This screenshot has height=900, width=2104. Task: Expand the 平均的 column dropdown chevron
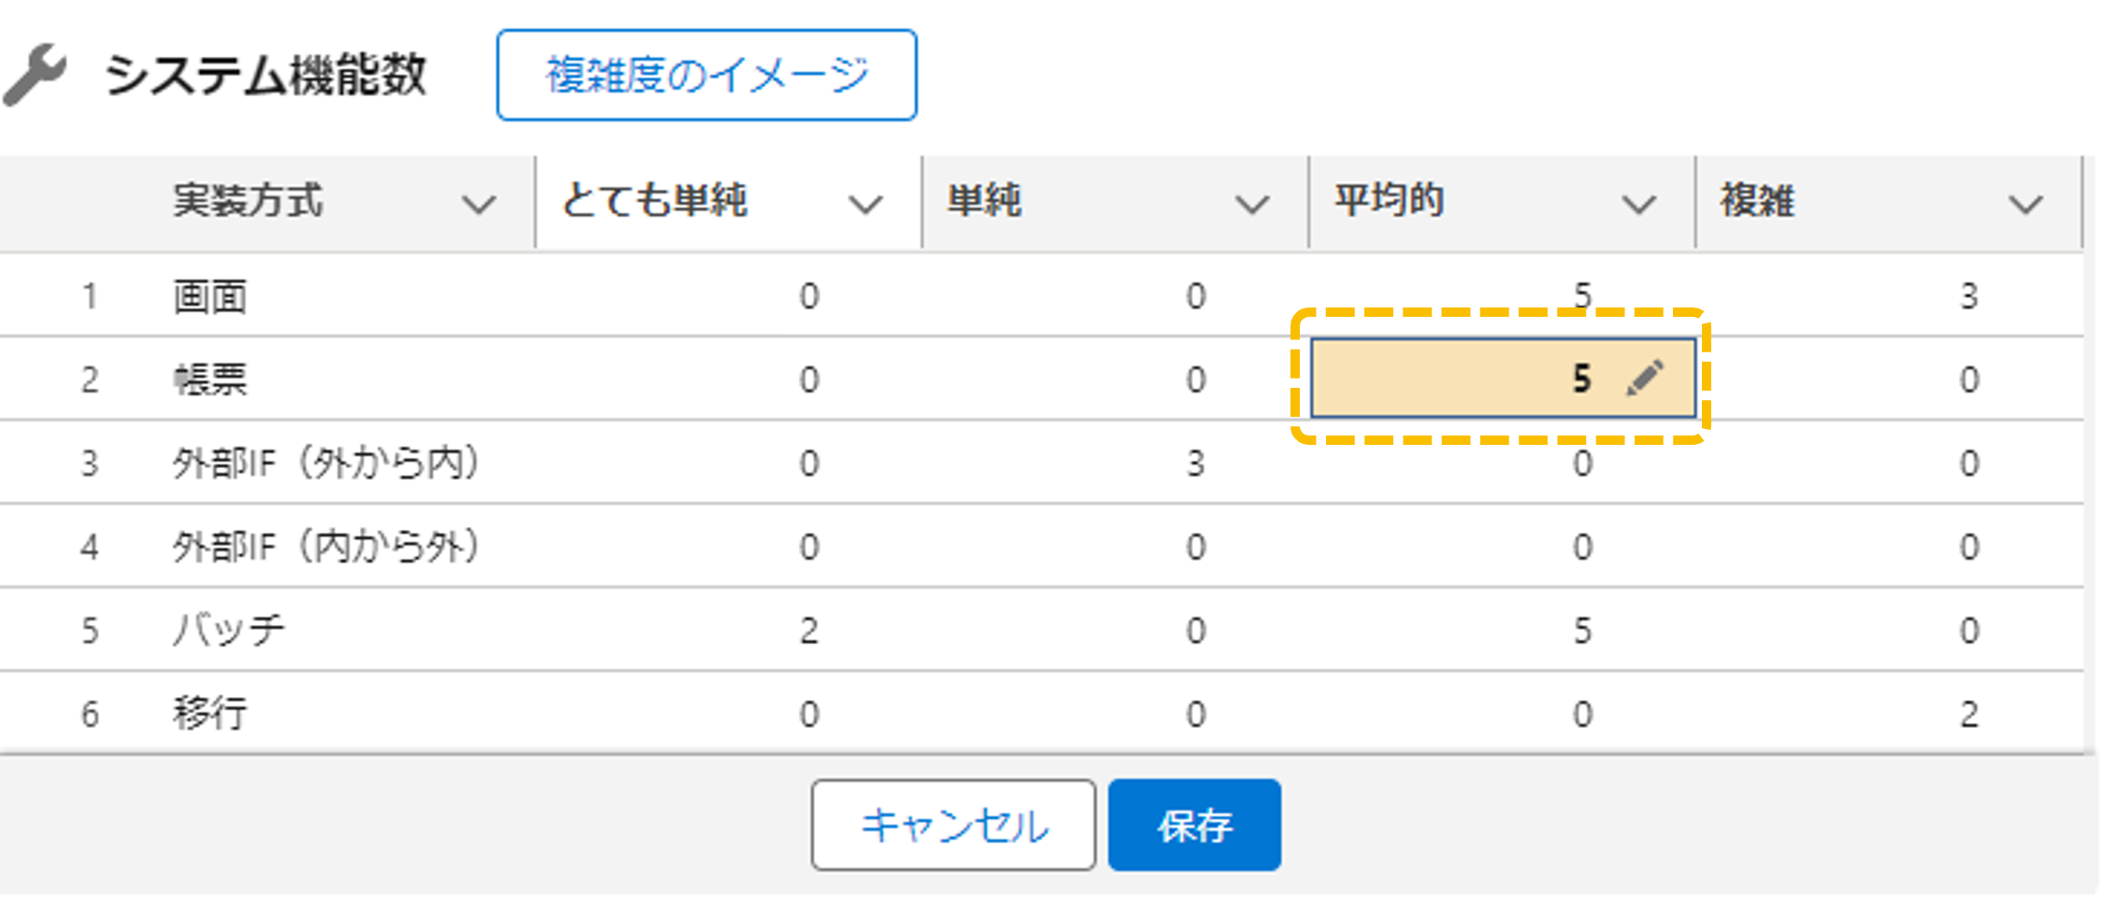[1638, 204]
